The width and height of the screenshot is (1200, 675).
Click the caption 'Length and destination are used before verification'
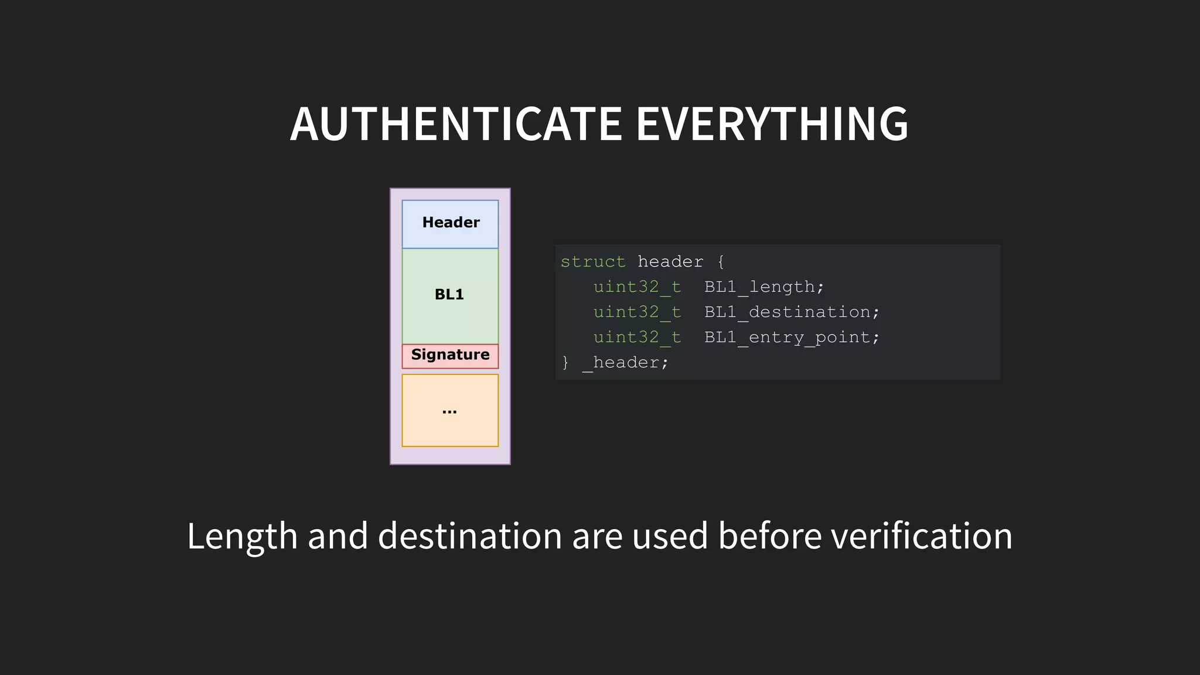coord(599,536)
